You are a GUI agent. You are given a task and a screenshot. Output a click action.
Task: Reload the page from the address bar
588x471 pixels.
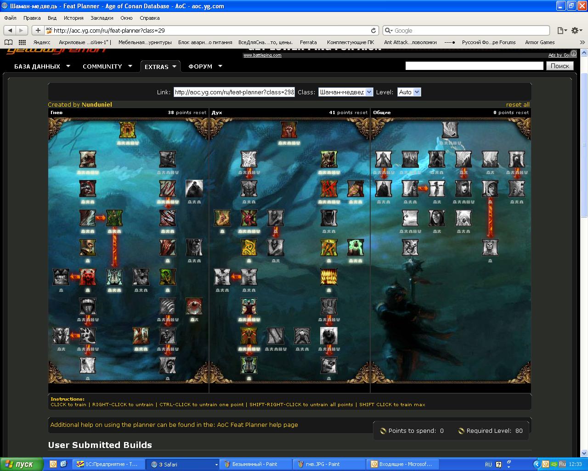tap(373, 30)
